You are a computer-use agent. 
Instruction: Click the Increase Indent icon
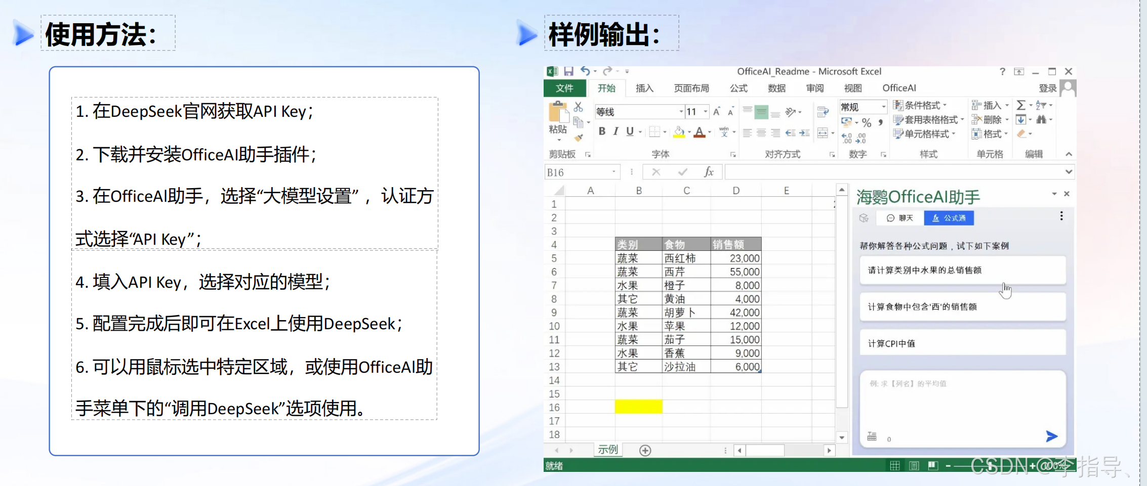(x=804, y=133)
